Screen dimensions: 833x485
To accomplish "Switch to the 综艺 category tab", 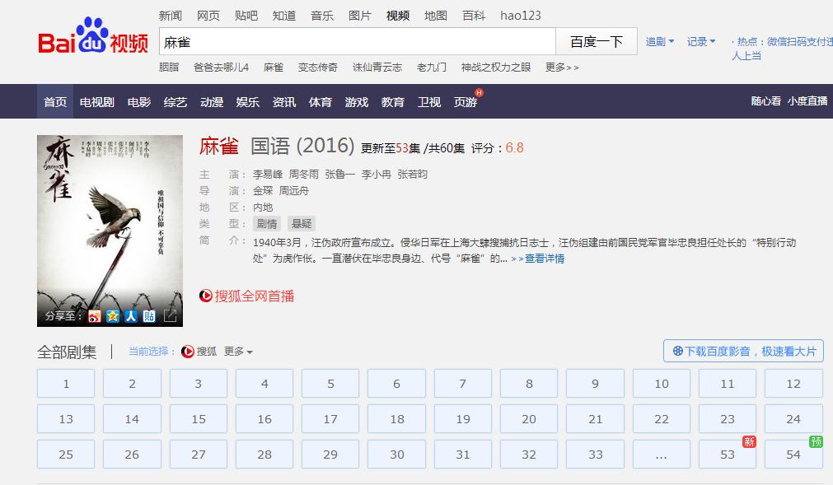I will [175, 100].
